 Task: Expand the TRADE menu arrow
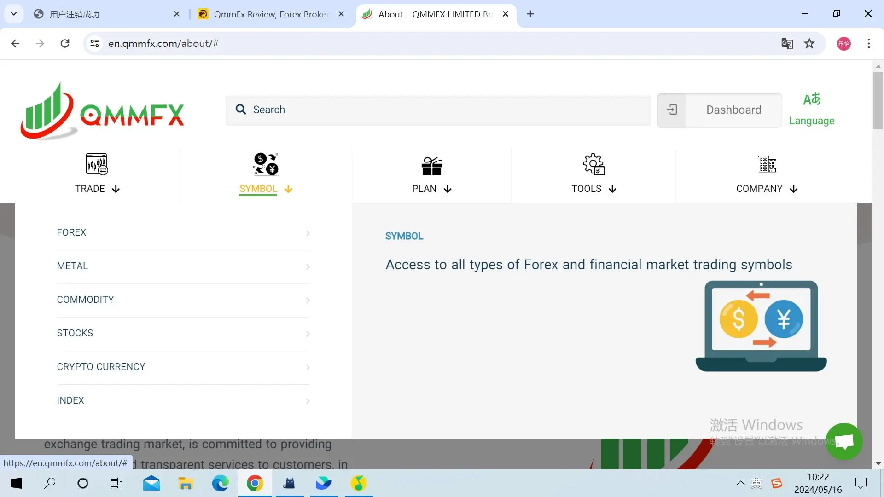(116, 189)
